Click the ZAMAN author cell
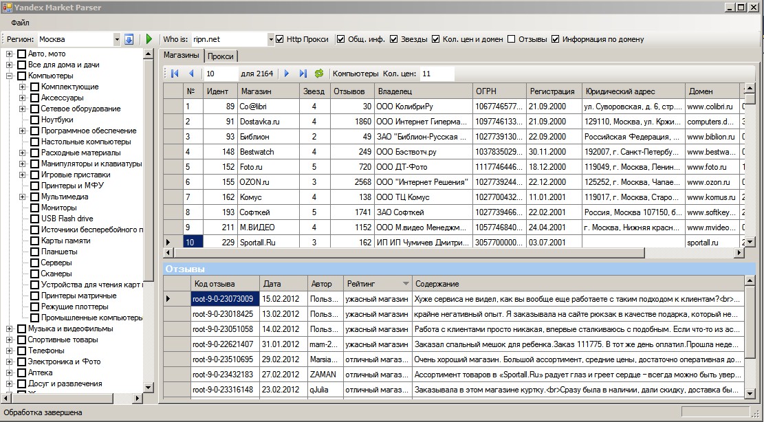Viewport: 764px width, 422px height. coord(325,375)
